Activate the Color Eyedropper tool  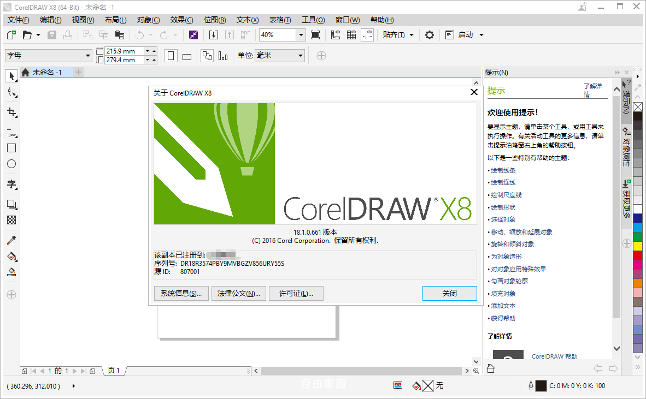tap(11, 240)
